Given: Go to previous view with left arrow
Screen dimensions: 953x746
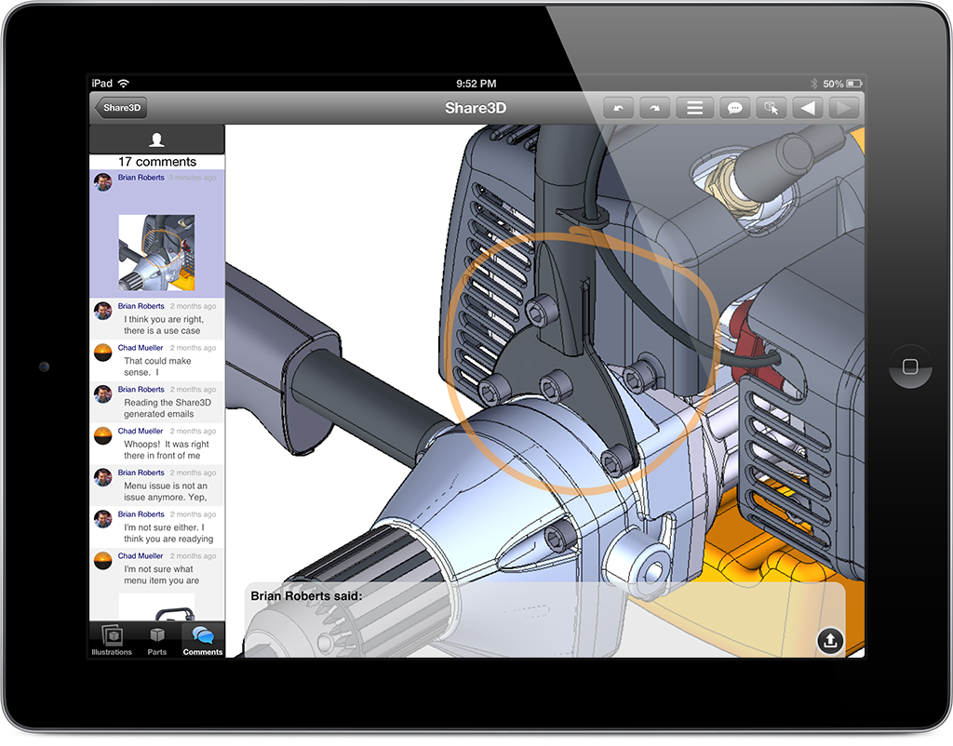Looking at the screenshot, I should pos(807,108).
